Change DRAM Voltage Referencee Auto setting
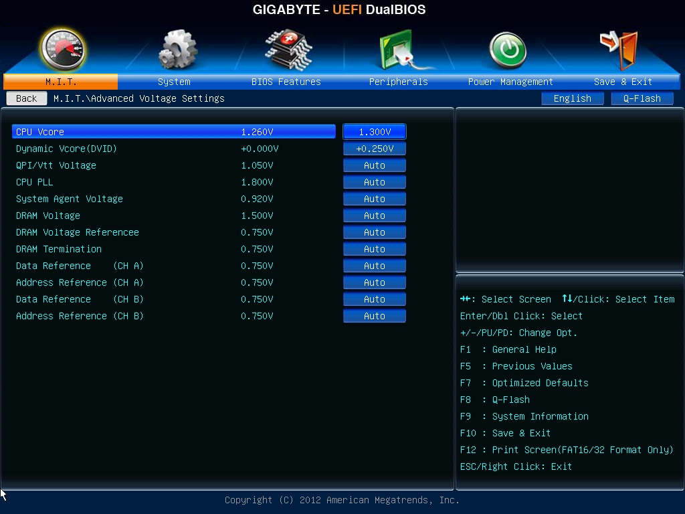Viewport: 685px width, 514px height. pyautogui.click(x=375, y=232)
